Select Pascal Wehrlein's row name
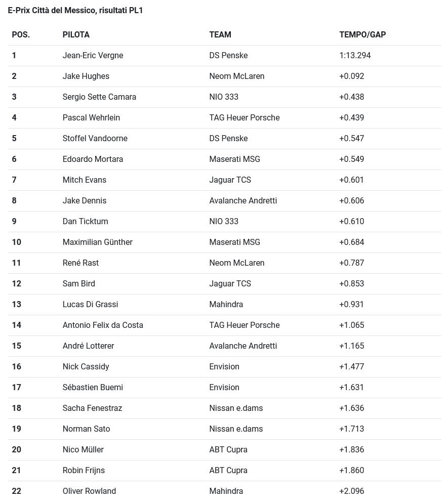 [x=91, y=118]
